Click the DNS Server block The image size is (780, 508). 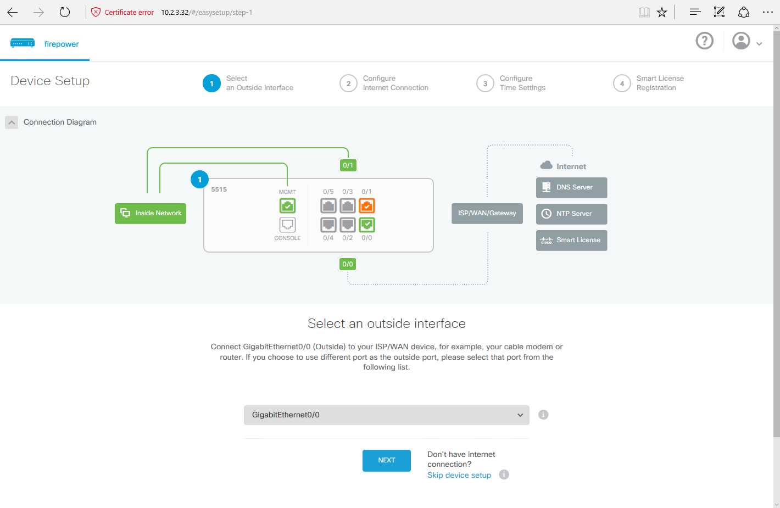tap(571, 187)
